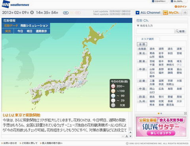Screen dimensions: 190x146
Task: Choose 鹿児島 prefecture link
Action: [x=170, y=105]
